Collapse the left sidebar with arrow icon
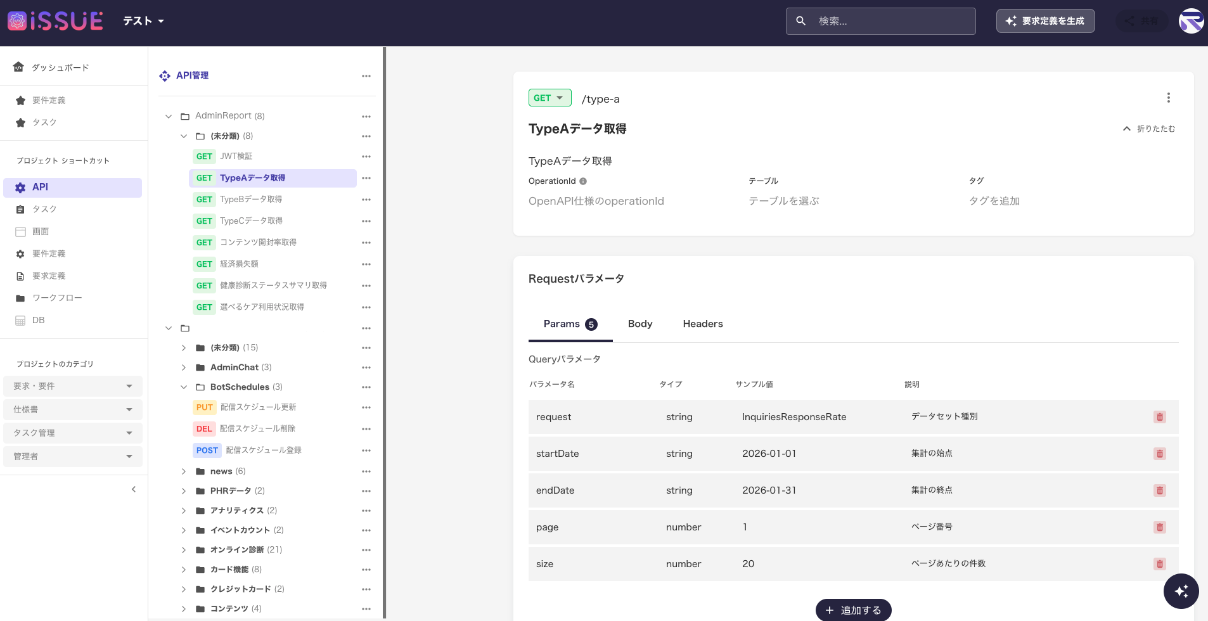 coord(134,489)
